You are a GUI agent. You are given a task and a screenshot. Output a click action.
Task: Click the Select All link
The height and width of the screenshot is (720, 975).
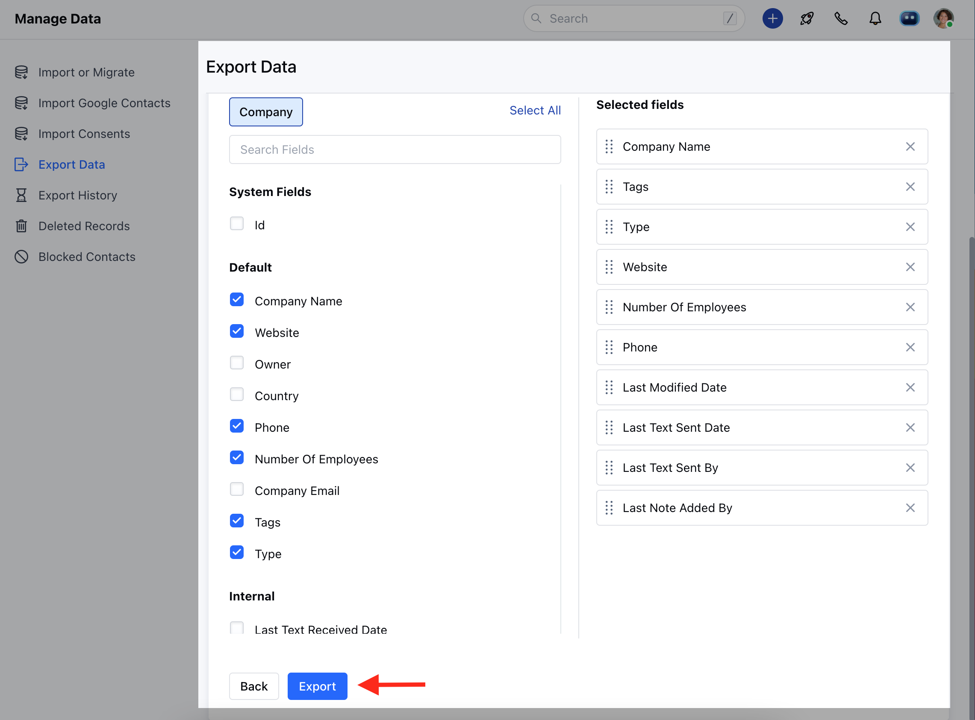(x=535, y=111)
